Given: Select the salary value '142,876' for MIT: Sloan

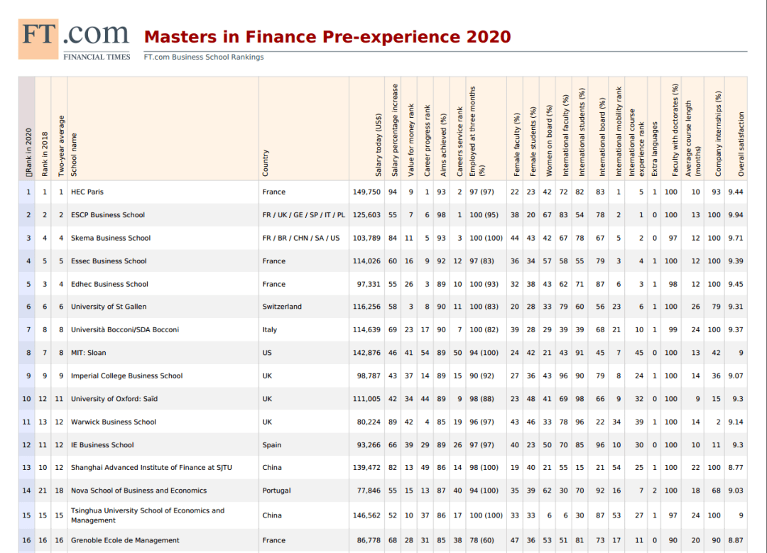Looking at the screenshot, I should coord(366,353).
